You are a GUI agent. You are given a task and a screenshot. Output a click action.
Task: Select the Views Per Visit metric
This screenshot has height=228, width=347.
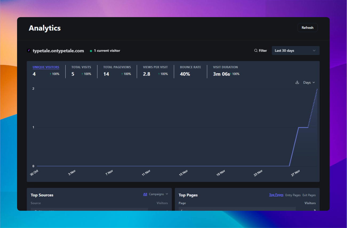coord(155,67)
